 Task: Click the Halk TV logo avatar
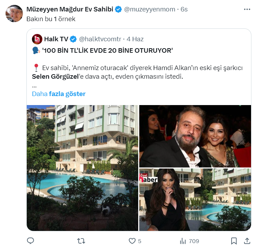[x=37, y=39]
